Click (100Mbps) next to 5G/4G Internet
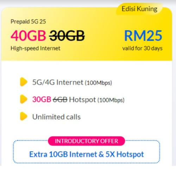This screenshot has width=176, height=176. (99, 83)
